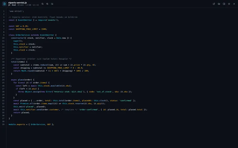Click the siparis-servisi.js file name title
The height and width of the screenshot is (148, 238).
(18, 3)
